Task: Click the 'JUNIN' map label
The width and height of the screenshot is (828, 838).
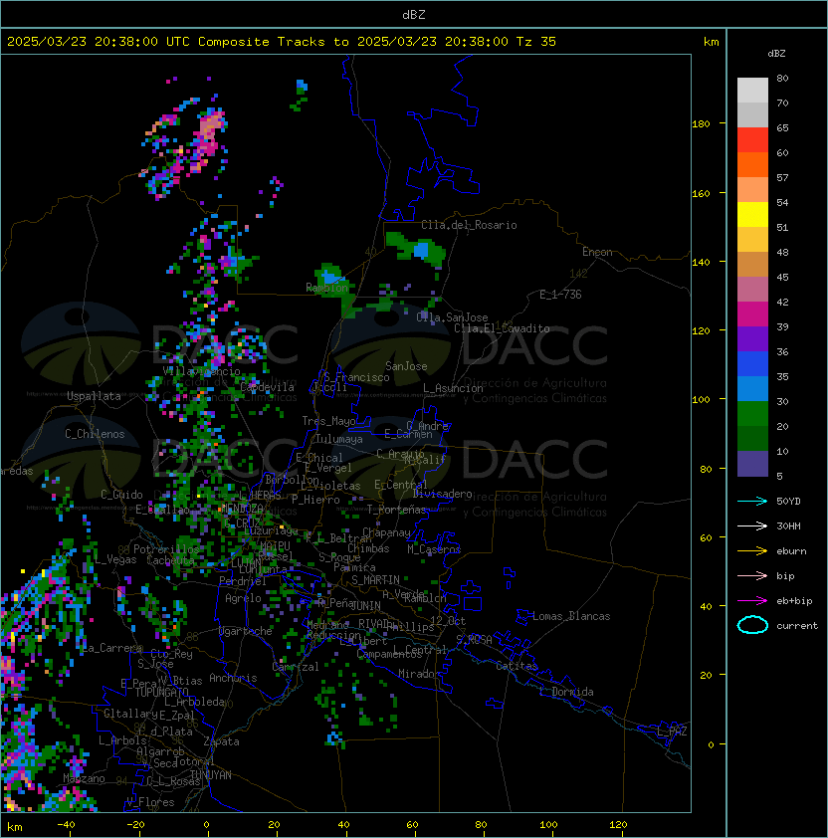Action: pyautogui.click(x=365, y=606)
